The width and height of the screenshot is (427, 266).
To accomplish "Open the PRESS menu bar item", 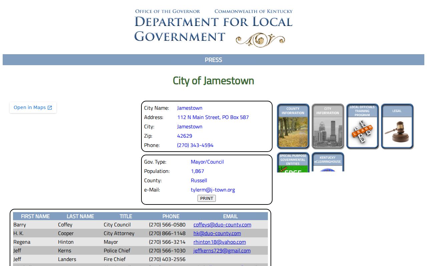I will click(213, 60).
